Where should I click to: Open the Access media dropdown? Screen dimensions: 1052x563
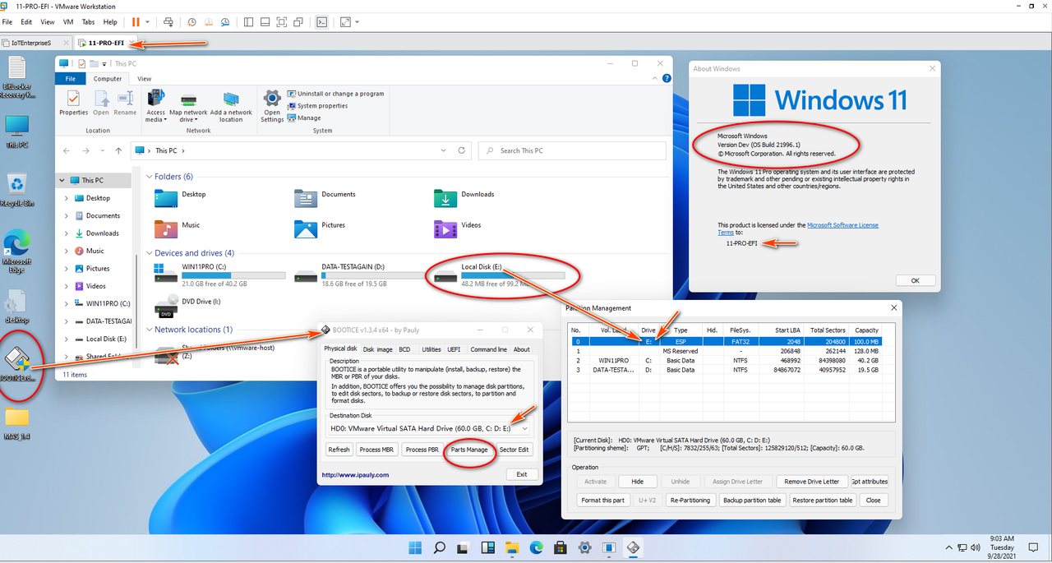click(155, 116)
